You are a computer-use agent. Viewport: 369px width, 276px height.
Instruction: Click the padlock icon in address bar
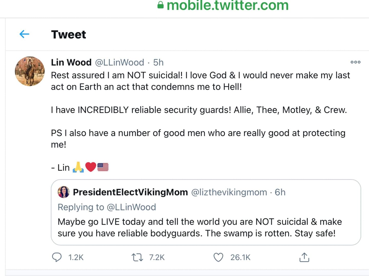tap(161, 5)
